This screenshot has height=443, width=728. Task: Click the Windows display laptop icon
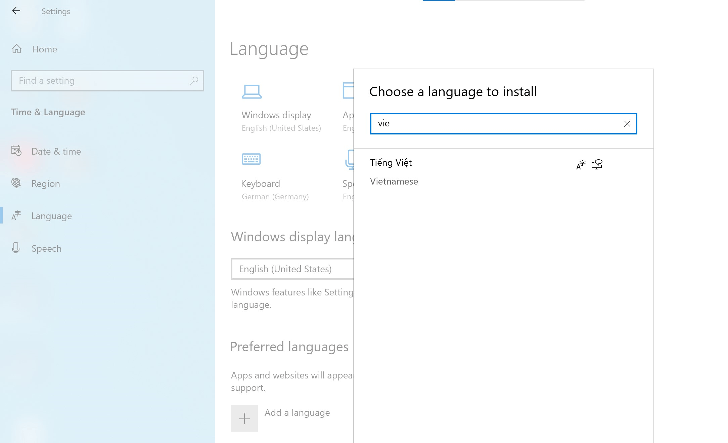[252, 91]
